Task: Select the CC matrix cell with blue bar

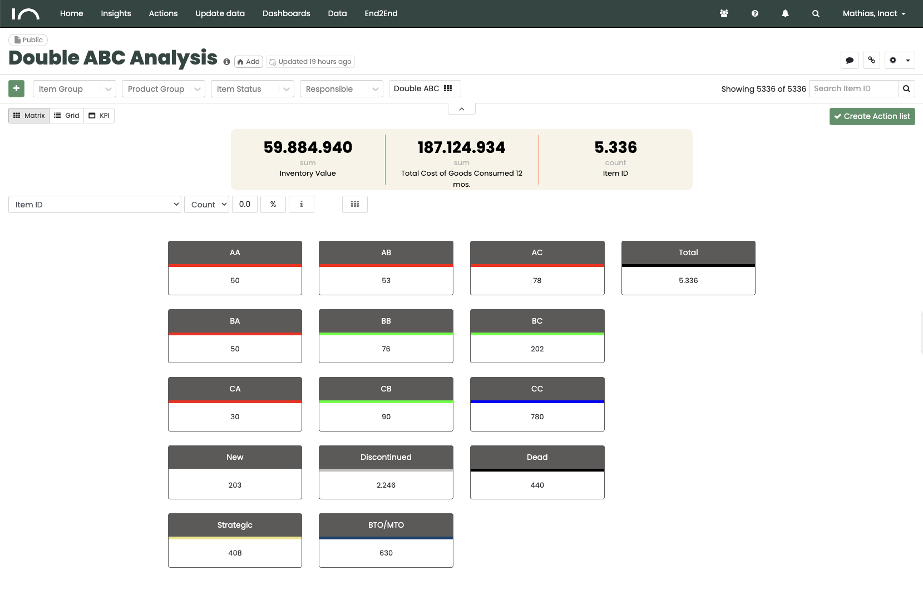Action: (x=537, y=404)
